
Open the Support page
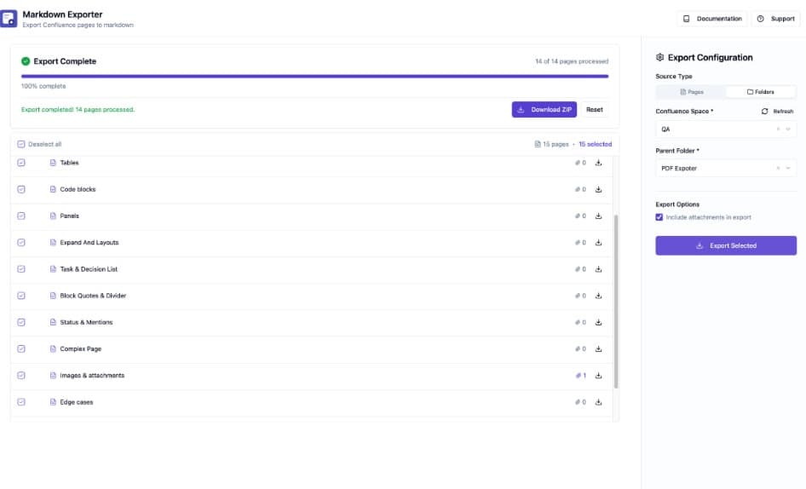(776, 19)
